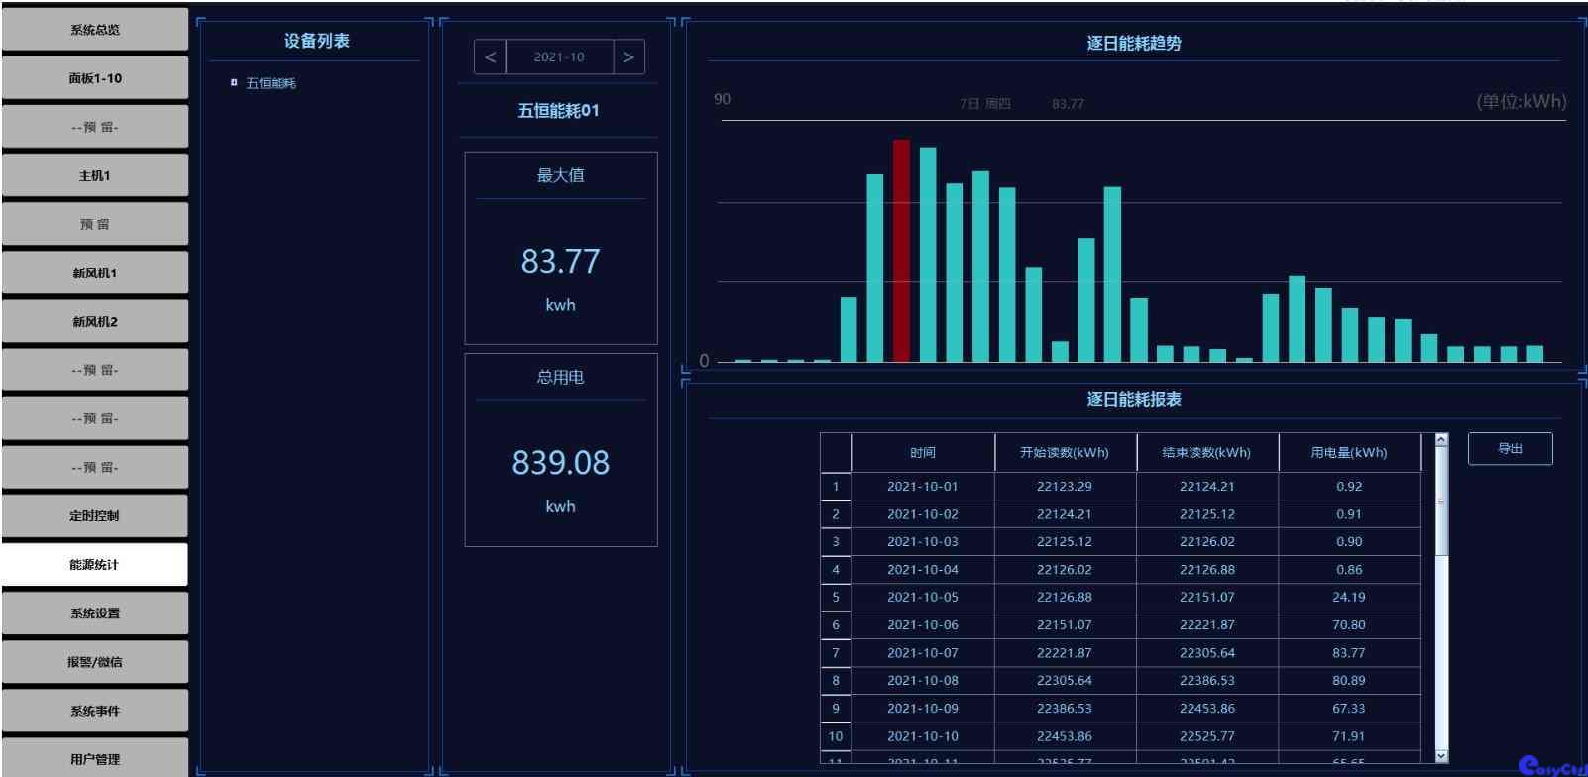
Task: Click the 导出 export button
Action: tap(1510, 449)
